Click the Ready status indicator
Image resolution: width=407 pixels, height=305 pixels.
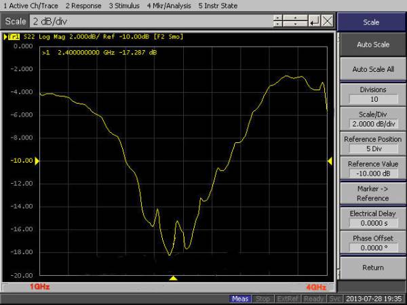click(313, 299)
